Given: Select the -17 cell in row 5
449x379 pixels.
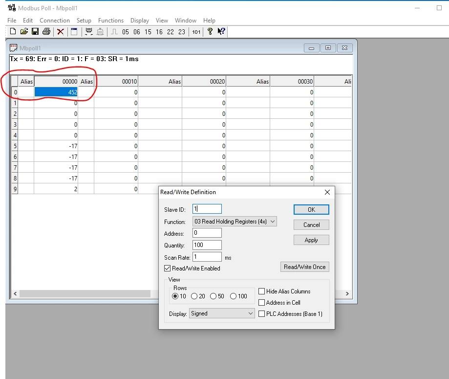Looking at the screenshot, I should coord(56,146).
